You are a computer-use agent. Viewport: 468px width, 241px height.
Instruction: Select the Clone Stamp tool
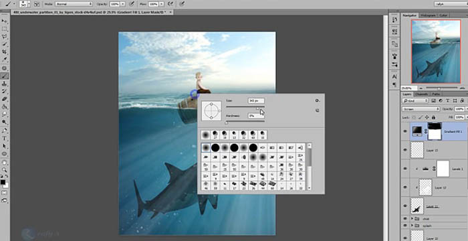coord(5,84)
